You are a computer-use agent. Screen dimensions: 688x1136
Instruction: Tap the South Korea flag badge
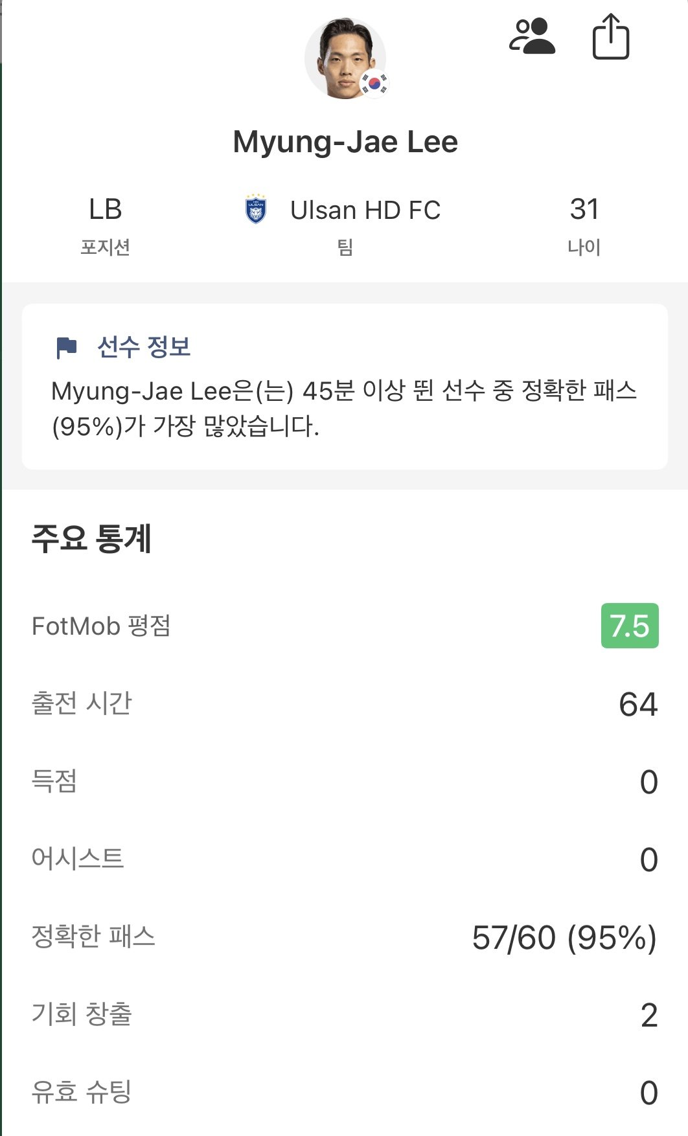click(x=374, y=83)
